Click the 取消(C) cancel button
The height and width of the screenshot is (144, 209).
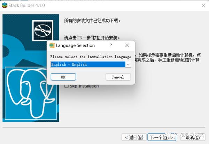(193, 137)
